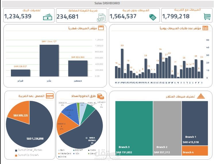Click the Branch 1 dark treemap block
This screenshot has height=164, width=215.
click(195, 123)
